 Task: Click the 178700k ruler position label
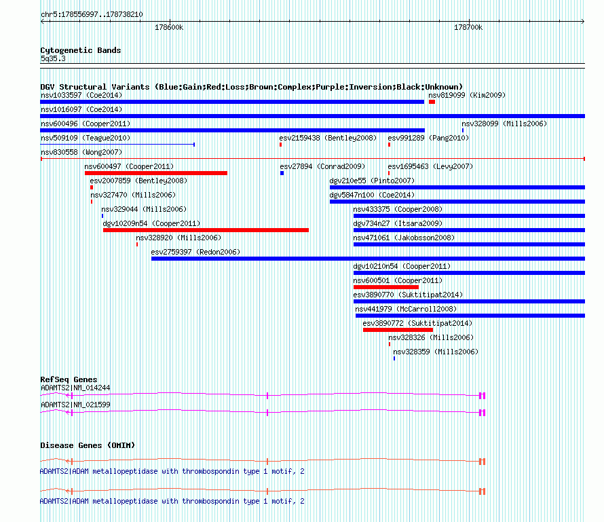coord(468,28)
